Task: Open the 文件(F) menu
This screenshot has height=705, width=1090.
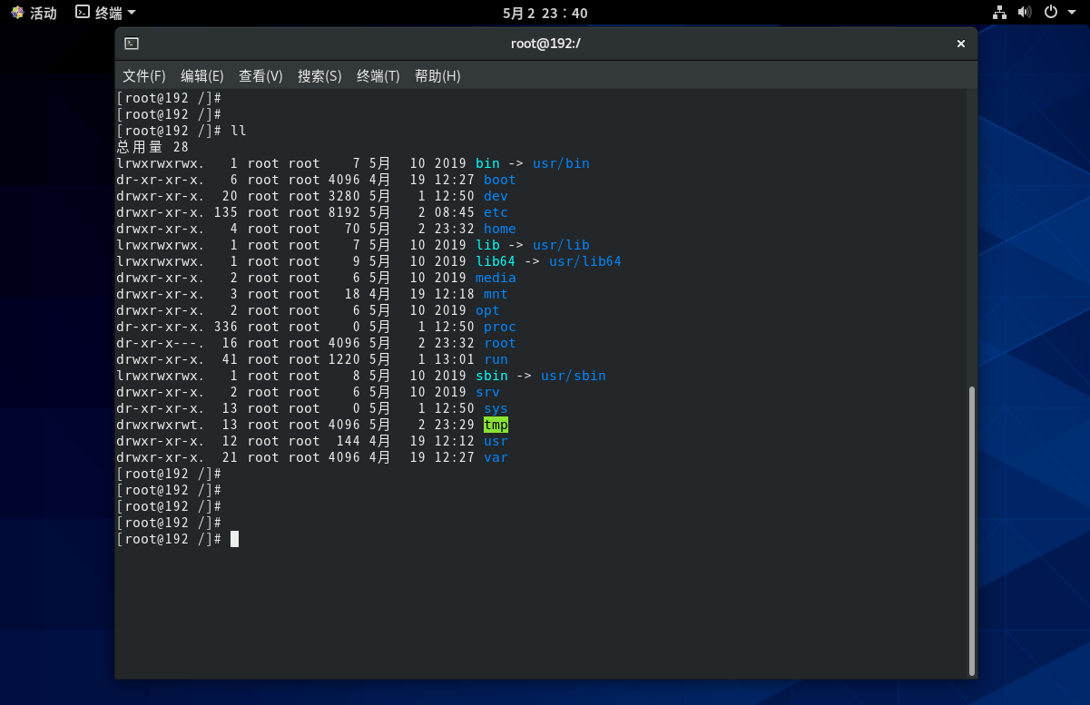Action: point(143,76)
